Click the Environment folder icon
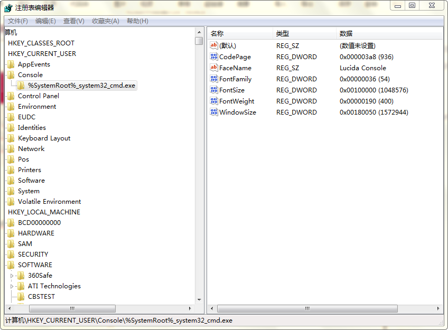The image size is (448, 330). pyautogui.click(x=11, y=107)
